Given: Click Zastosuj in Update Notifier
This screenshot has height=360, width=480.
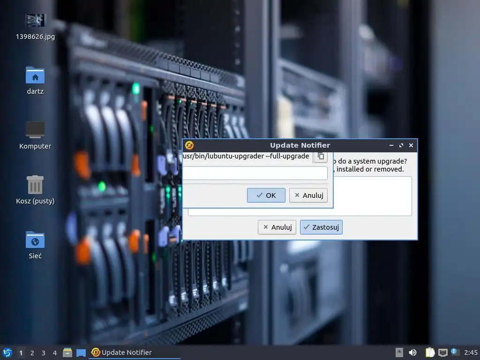Looking at the screenshot, I should [321, 227].
